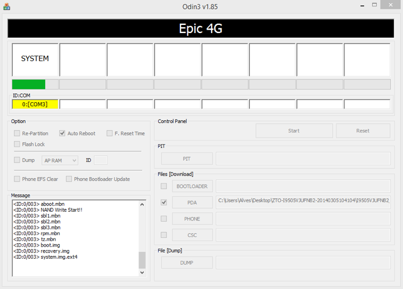Toggle the Auto Reboot checkbox
The width and height of the screenshot is (403, 289).
(x=62, y=133)
